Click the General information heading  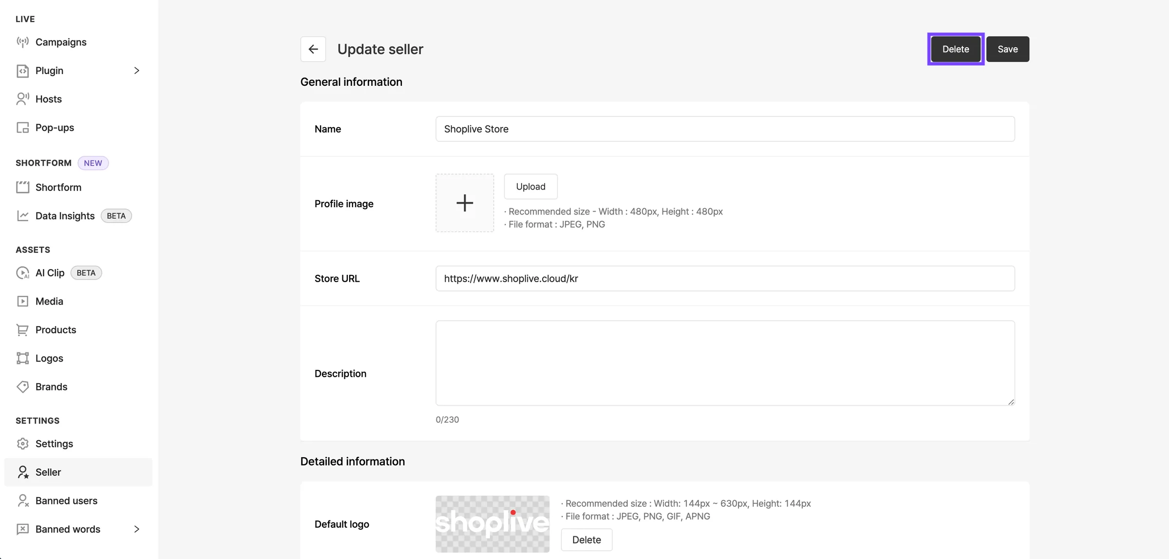pos(351,82)
